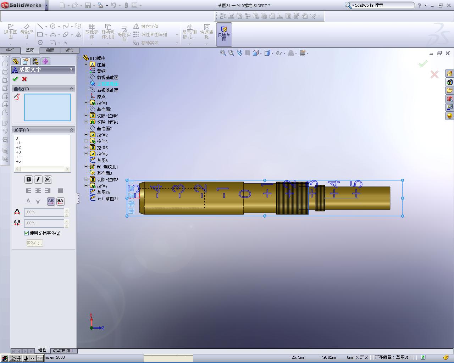Viewport: 454px width, 363px height.
Task: Open help for 草图文字 panel
Action: (x=71, y=70)
